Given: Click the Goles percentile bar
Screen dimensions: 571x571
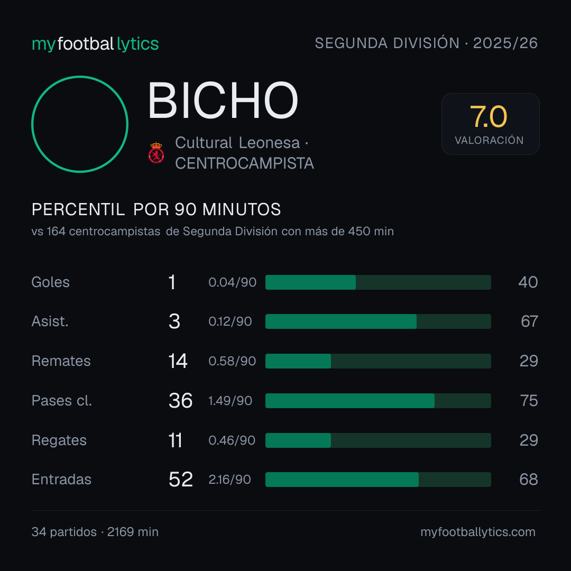Looking at the screenshot, I should [378, 282].
